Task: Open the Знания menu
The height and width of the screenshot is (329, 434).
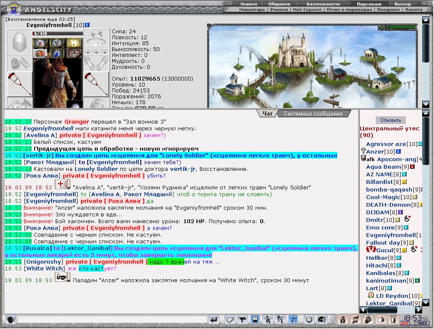Action: click(x=248, y=4)
